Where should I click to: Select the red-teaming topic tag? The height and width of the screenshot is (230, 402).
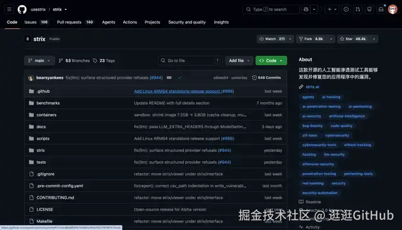pos(313,183)
